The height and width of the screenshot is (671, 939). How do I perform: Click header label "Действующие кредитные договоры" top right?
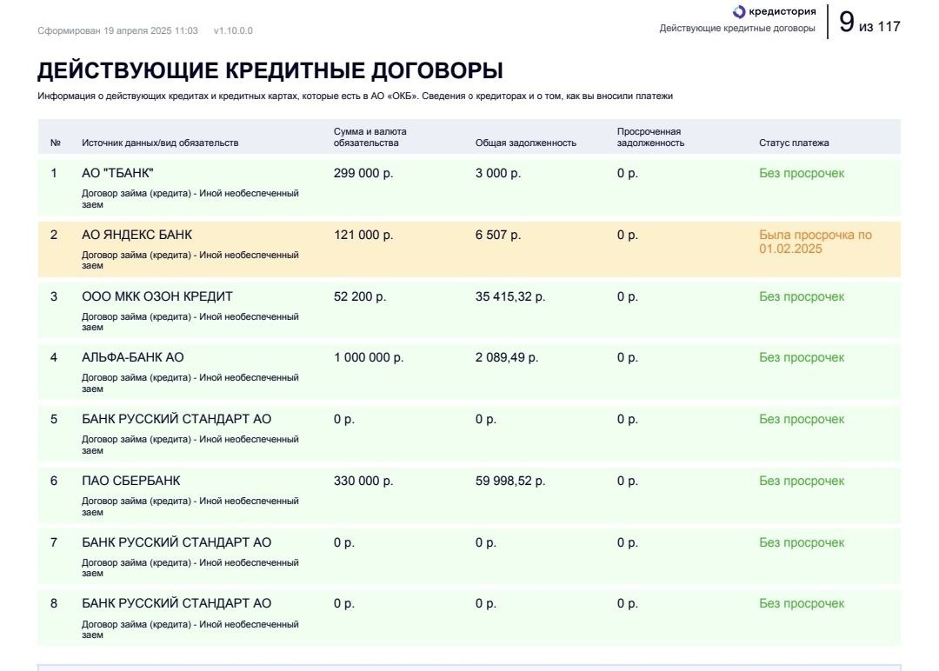(x=736, y=28)
